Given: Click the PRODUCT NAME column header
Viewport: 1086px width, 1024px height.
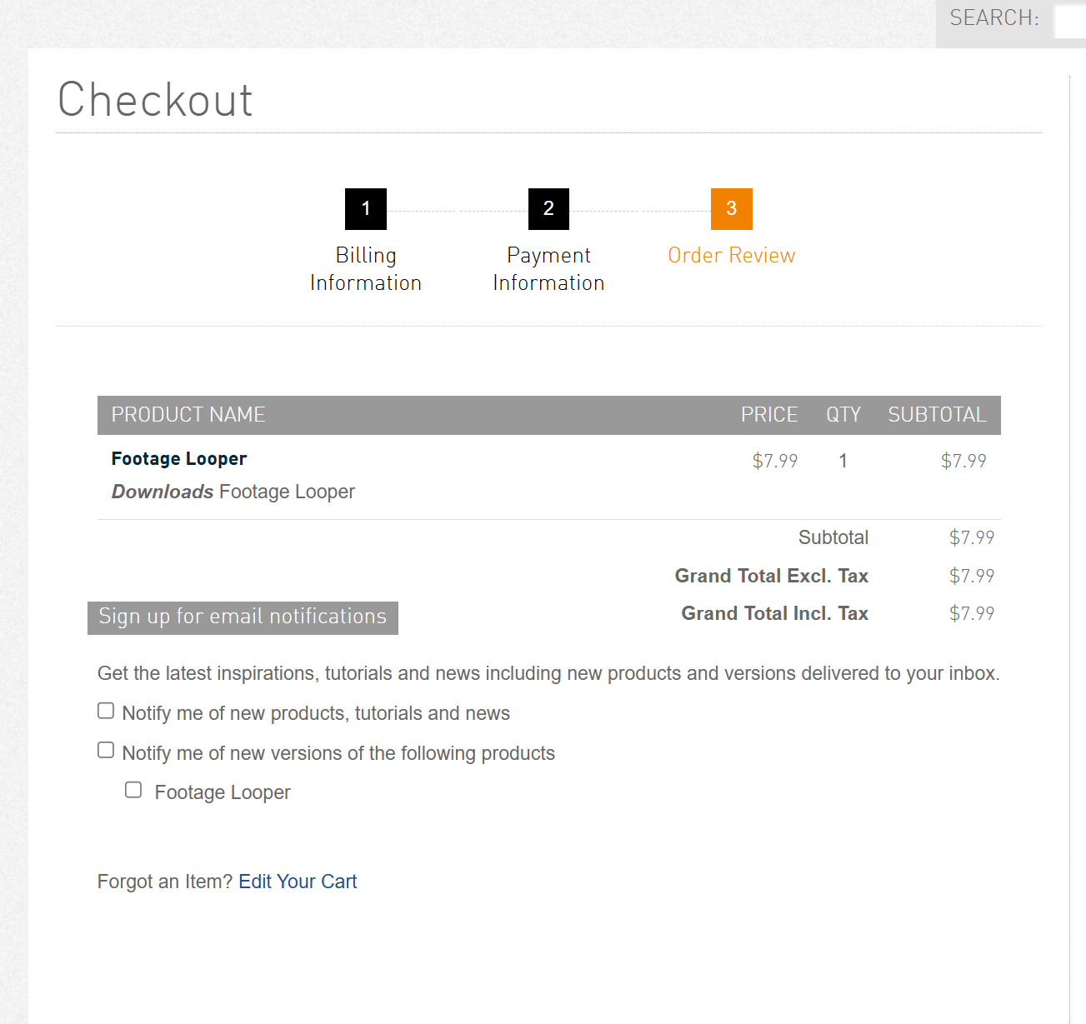Looking at the screenshot, I should [x=188, y=415].
